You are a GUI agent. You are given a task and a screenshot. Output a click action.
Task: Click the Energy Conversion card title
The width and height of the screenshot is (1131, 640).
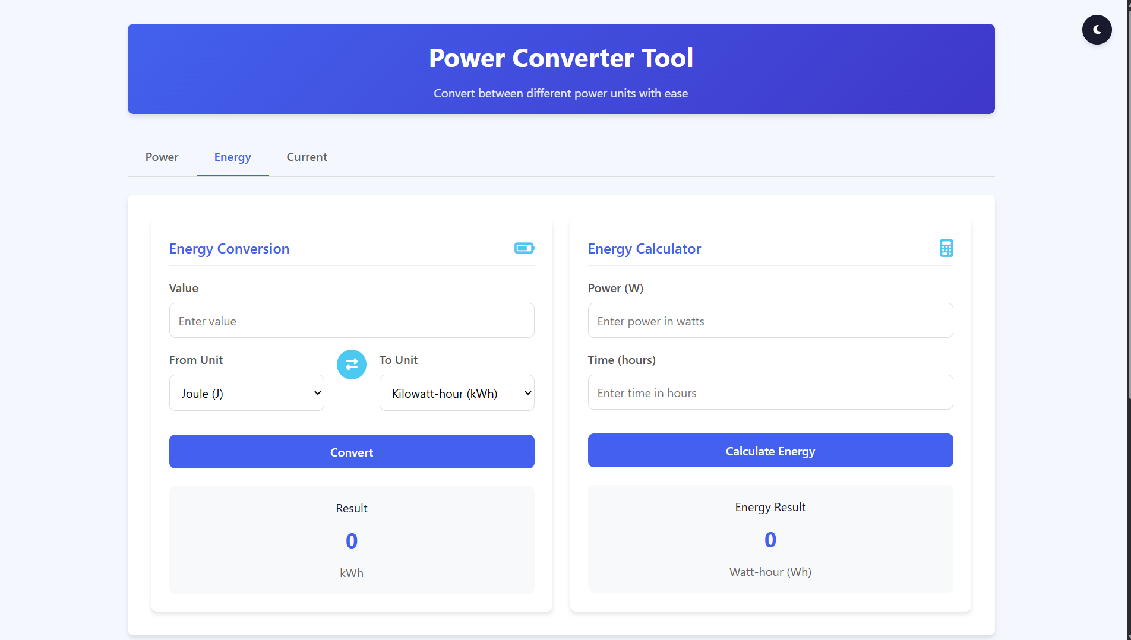pos(229,249)
